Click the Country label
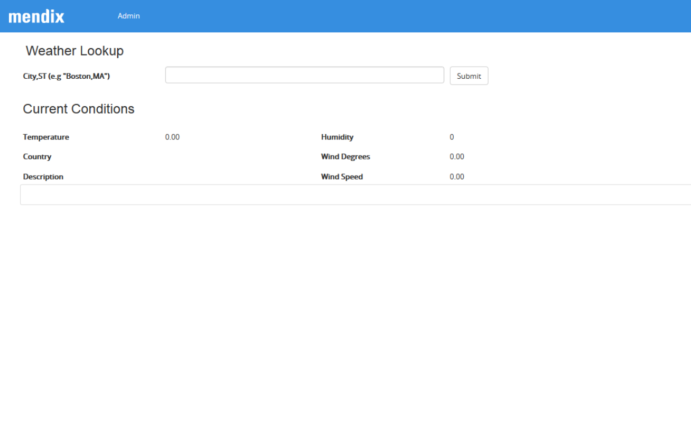This screenshot has width=691, height=434. pos(37,156)
